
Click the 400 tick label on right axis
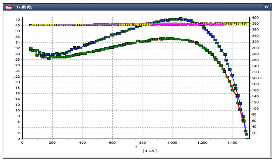(255, 17)
